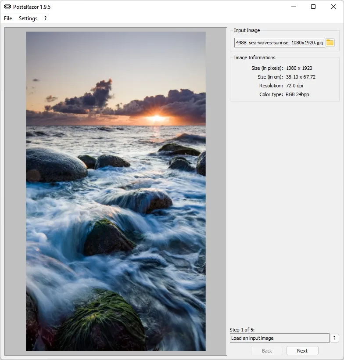Open the step help question mark button
Screen dimensions: 344x360
[x=334, y=338]
